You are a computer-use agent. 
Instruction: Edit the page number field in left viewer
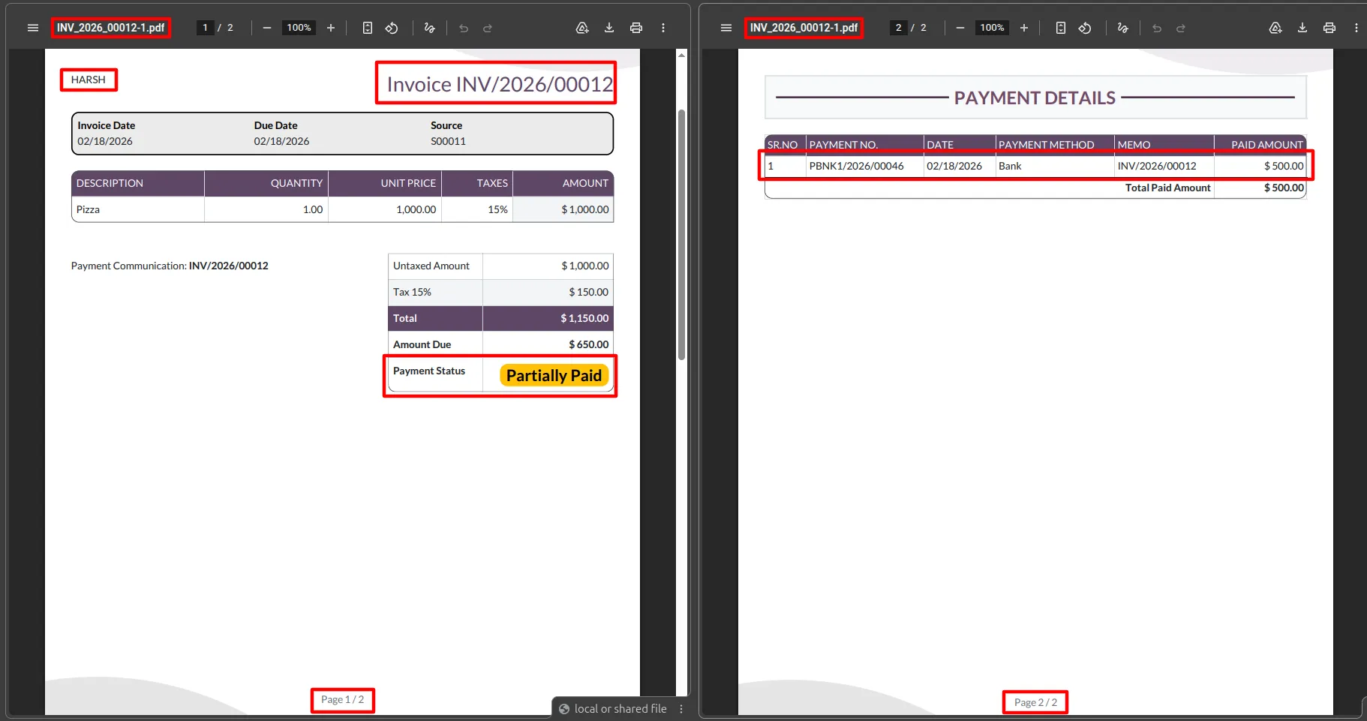pyautogui.click(x=206, y=28)
